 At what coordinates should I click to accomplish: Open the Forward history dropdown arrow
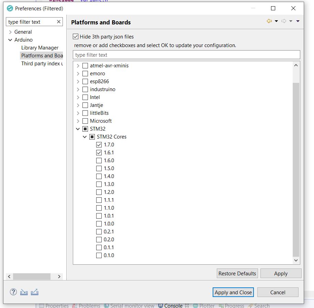291,21
